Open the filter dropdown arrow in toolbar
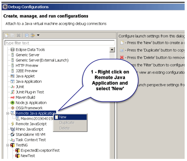Image resolution: width=187 pixels, height=161 pixels. click(x=38, y=35)
